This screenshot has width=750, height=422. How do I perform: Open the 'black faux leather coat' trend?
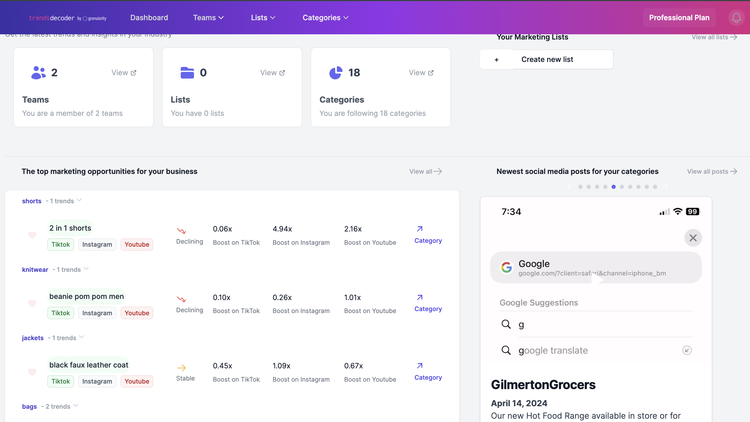89,365
